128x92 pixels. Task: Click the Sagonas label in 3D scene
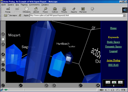point(28,47)
